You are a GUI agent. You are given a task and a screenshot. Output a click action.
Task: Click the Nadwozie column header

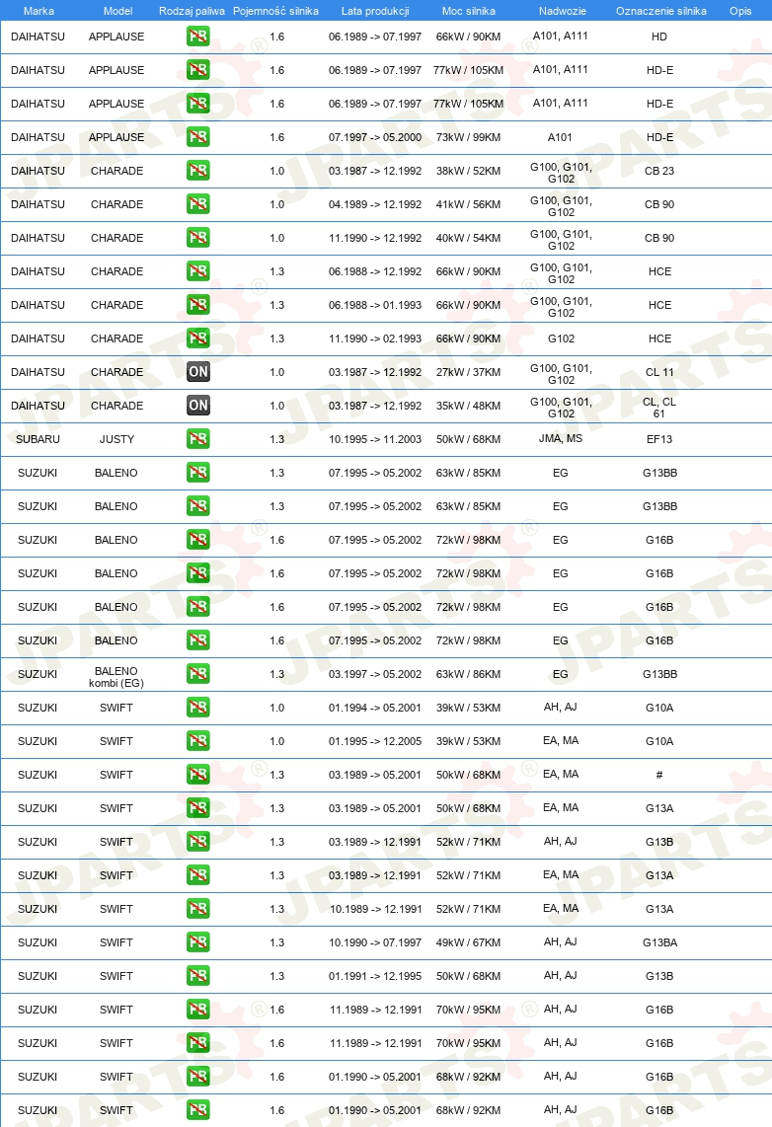pos(563,11)
